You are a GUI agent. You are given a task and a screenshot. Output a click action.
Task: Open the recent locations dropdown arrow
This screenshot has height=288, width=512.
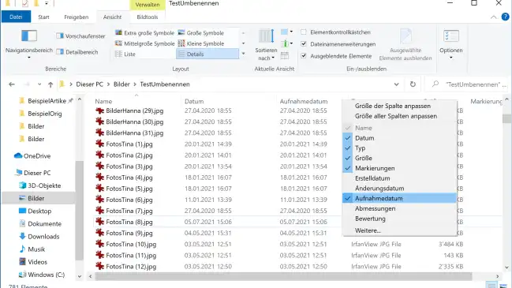point(39,84)
